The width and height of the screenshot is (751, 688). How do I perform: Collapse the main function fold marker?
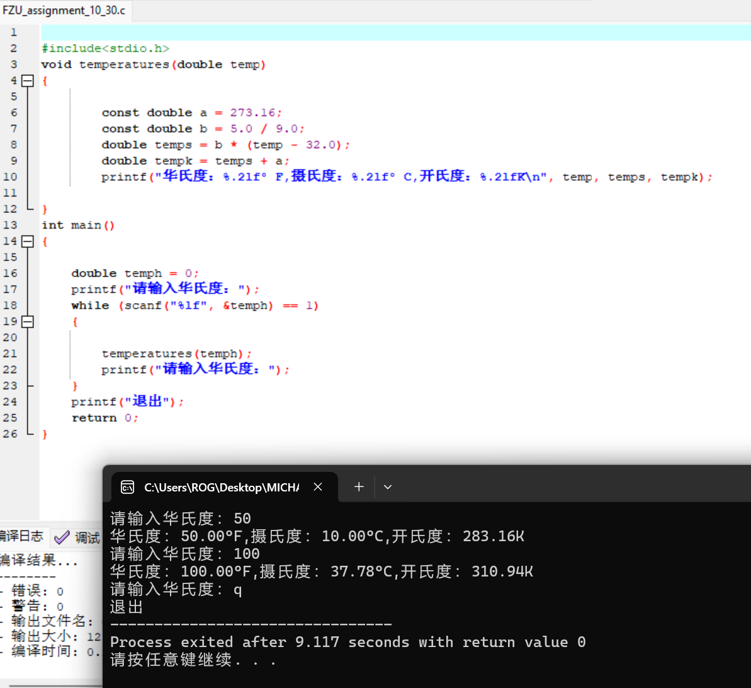pos(28,241)
